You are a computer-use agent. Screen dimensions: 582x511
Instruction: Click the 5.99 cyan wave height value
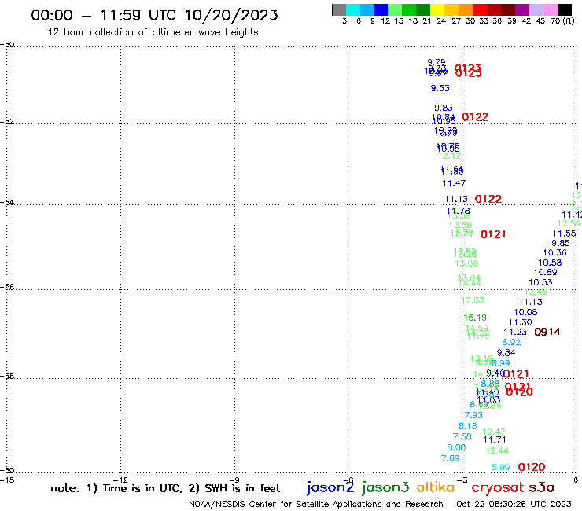point(501,468)
